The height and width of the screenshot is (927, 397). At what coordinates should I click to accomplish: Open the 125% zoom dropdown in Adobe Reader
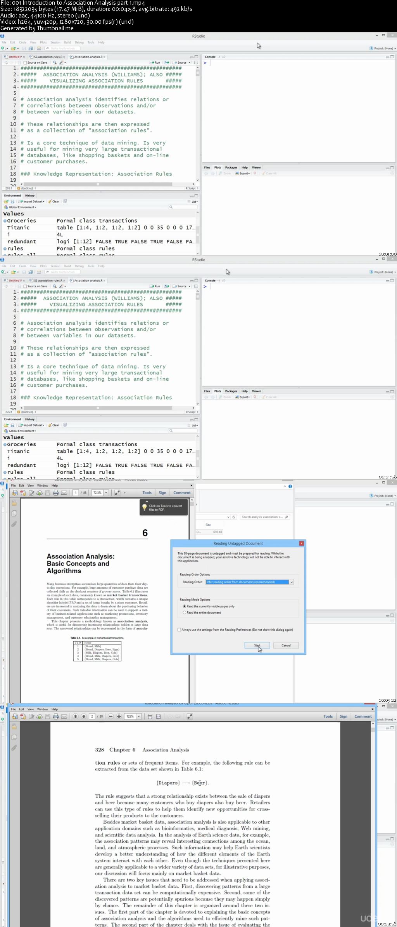(139, 716)
